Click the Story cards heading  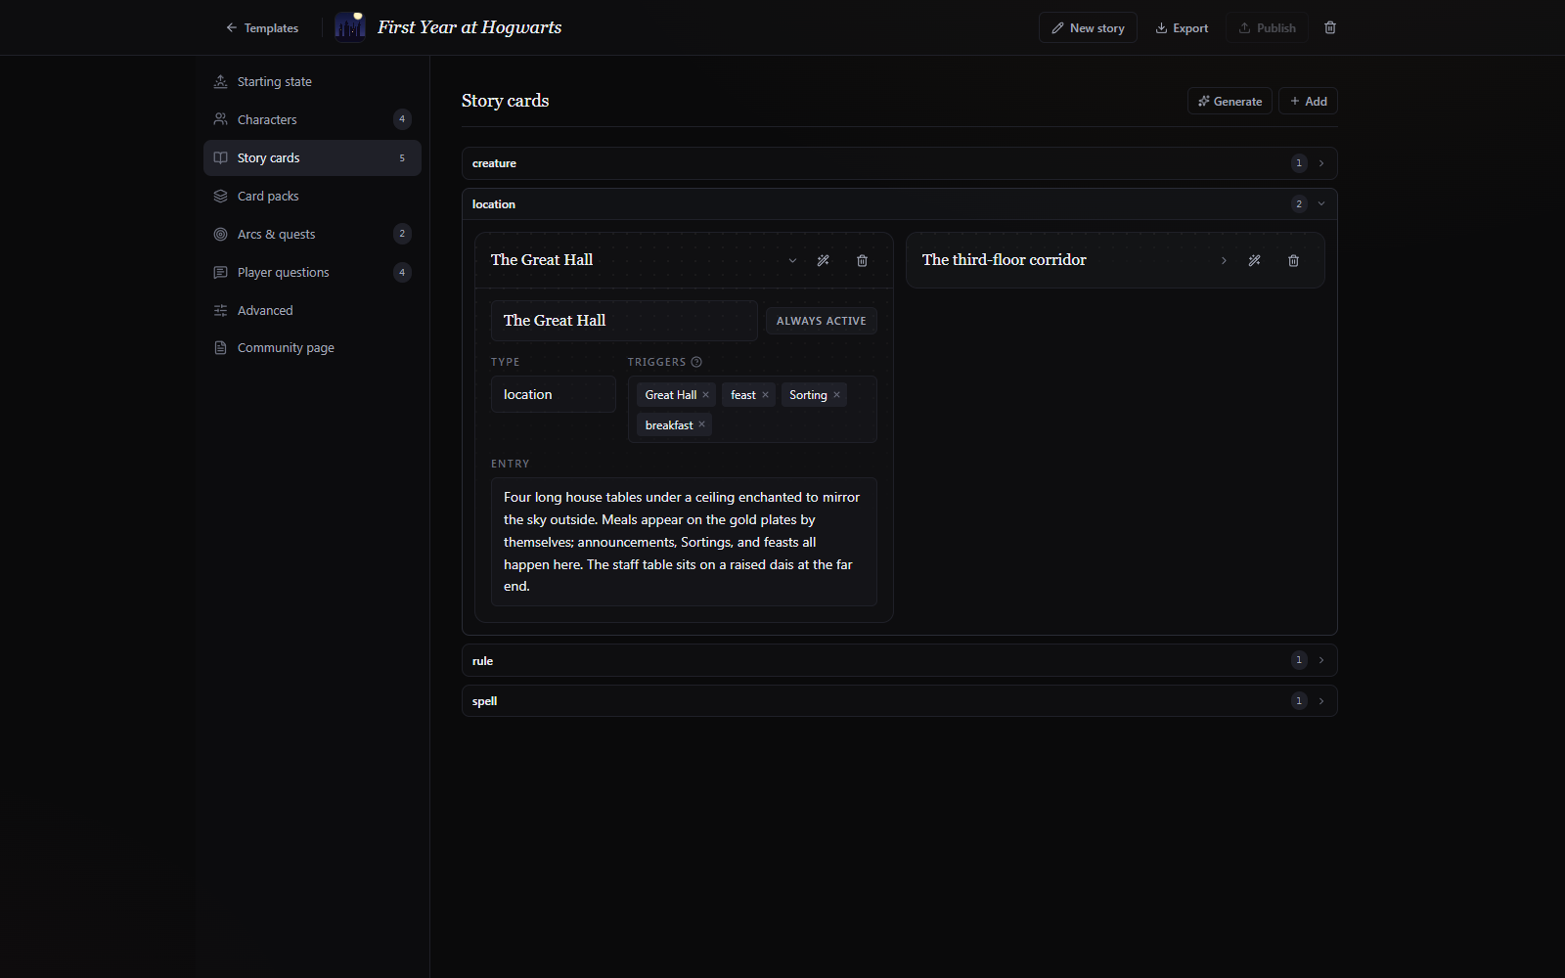(x=505, y=101)
